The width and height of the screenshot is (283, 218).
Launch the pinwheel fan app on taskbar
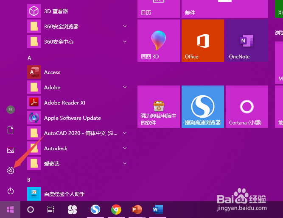[x=72, y=210]
